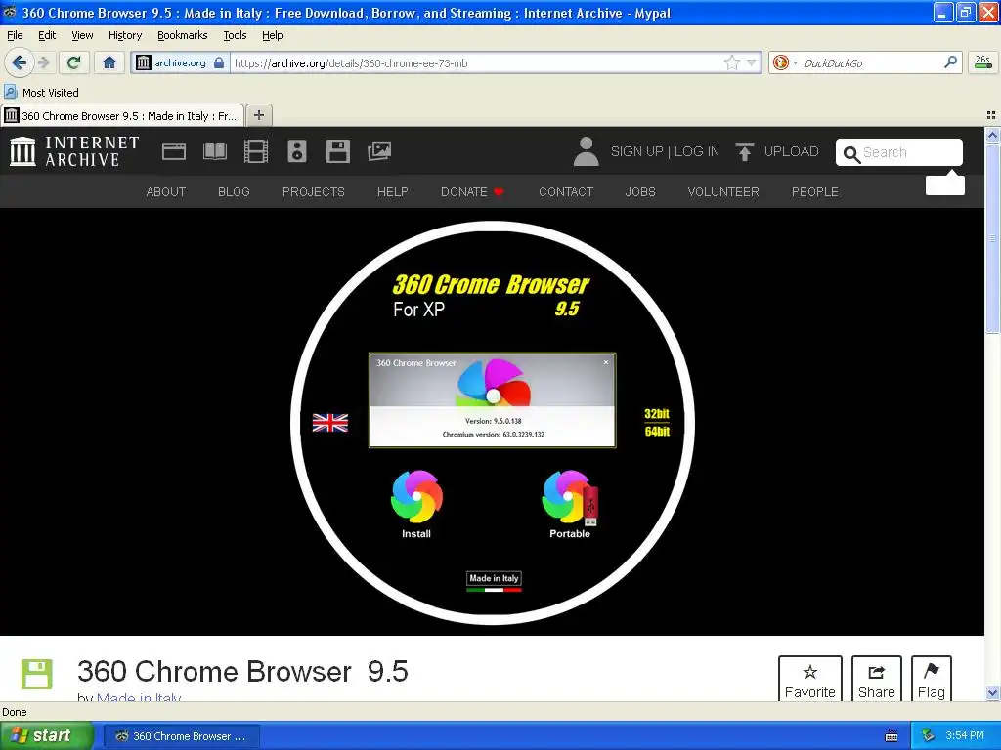This screenshot has width=1001, height=750.
Task: Click the VOLUNTEER navigation link
Action: click(723, 192)
